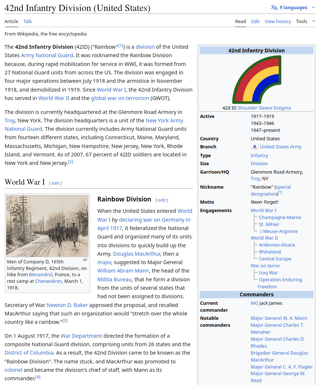Viewport: 319px width, 385px height.
Task: Open the Bénaménil link in the photo caption
Action: (41, 275)
